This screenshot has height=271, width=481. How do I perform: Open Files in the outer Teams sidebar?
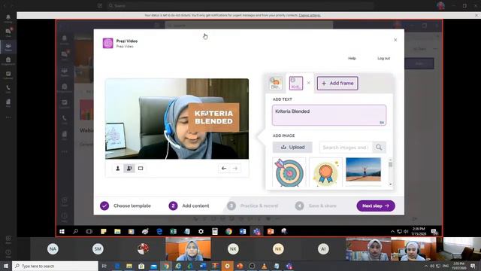click(8, 103)
